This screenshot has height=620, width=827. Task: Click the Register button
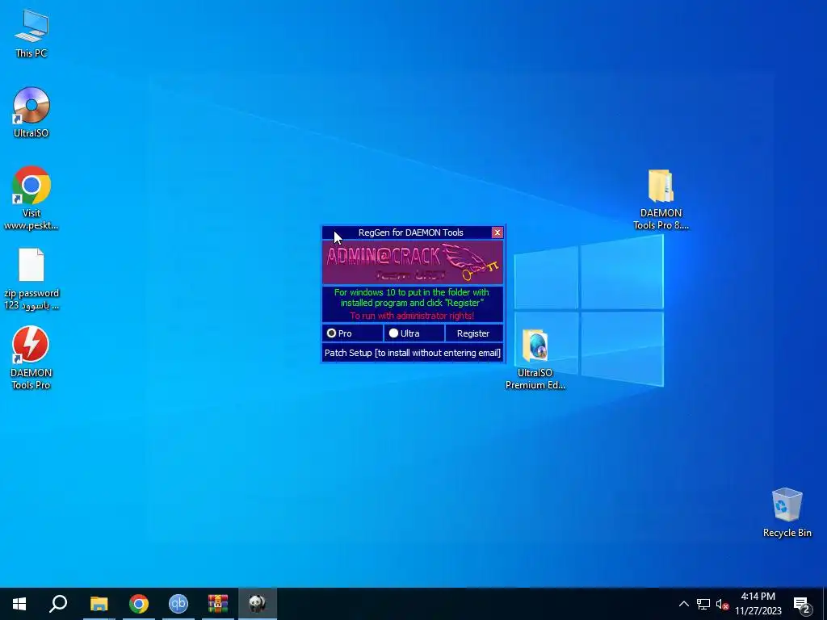coord(473,333)
